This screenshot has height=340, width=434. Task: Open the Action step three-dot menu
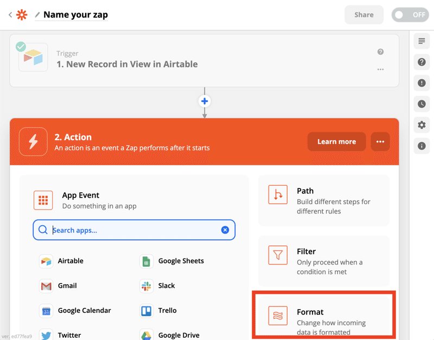pos(380,142)
